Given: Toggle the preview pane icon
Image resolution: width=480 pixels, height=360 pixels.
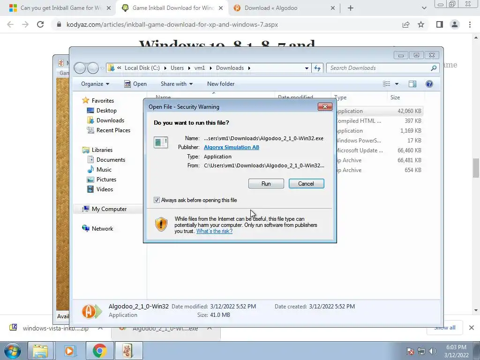Looking at the screenshot, I should tap(412, 84).
